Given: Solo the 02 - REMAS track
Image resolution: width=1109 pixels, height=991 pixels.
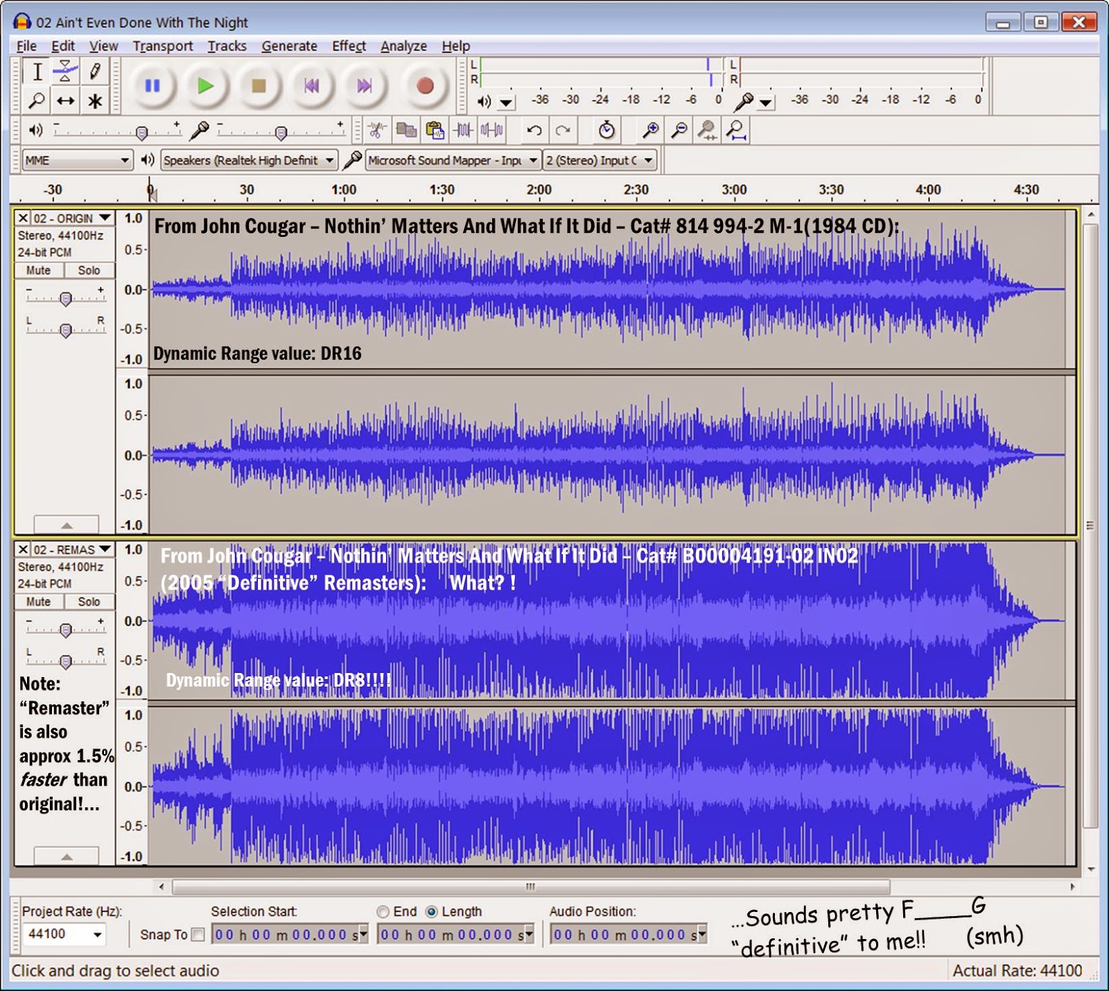Looking at the screenshot, I should pos(89,602).
